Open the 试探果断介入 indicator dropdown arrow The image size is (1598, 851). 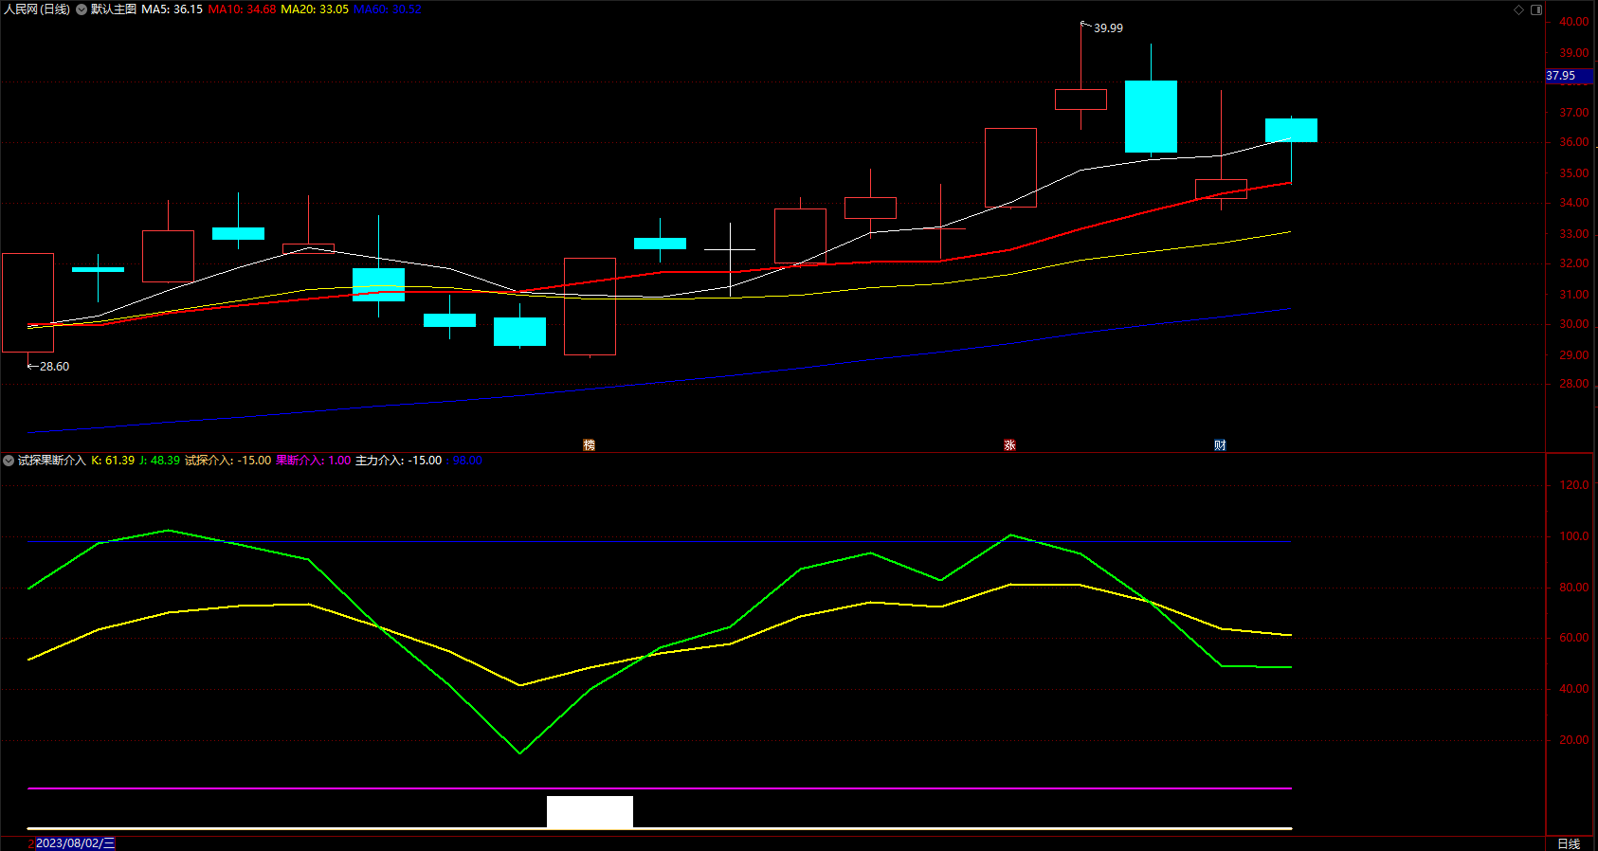pyautogui.click(x=9, y=461)
